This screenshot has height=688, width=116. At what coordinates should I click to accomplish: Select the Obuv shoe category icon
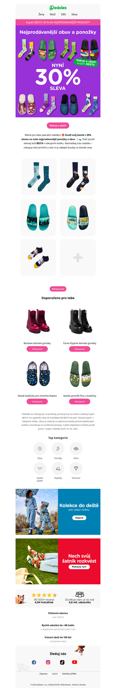pyautogui.click(x=76, y=448)
